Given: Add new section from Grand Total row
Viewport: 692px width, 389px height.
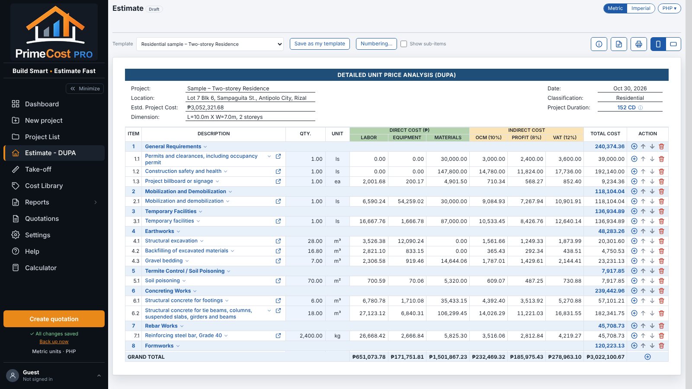Looking at the screenshot, I should click(x=647, y=357).
